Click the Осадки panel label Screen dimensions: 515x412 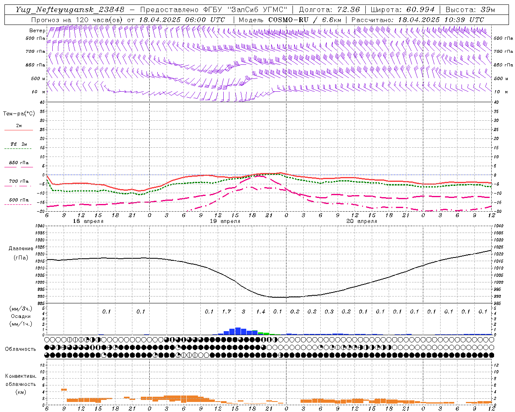pos(21,316)
